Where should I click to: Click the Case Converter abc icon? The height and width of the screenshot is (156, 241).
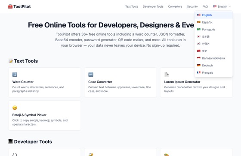[91, 75]
